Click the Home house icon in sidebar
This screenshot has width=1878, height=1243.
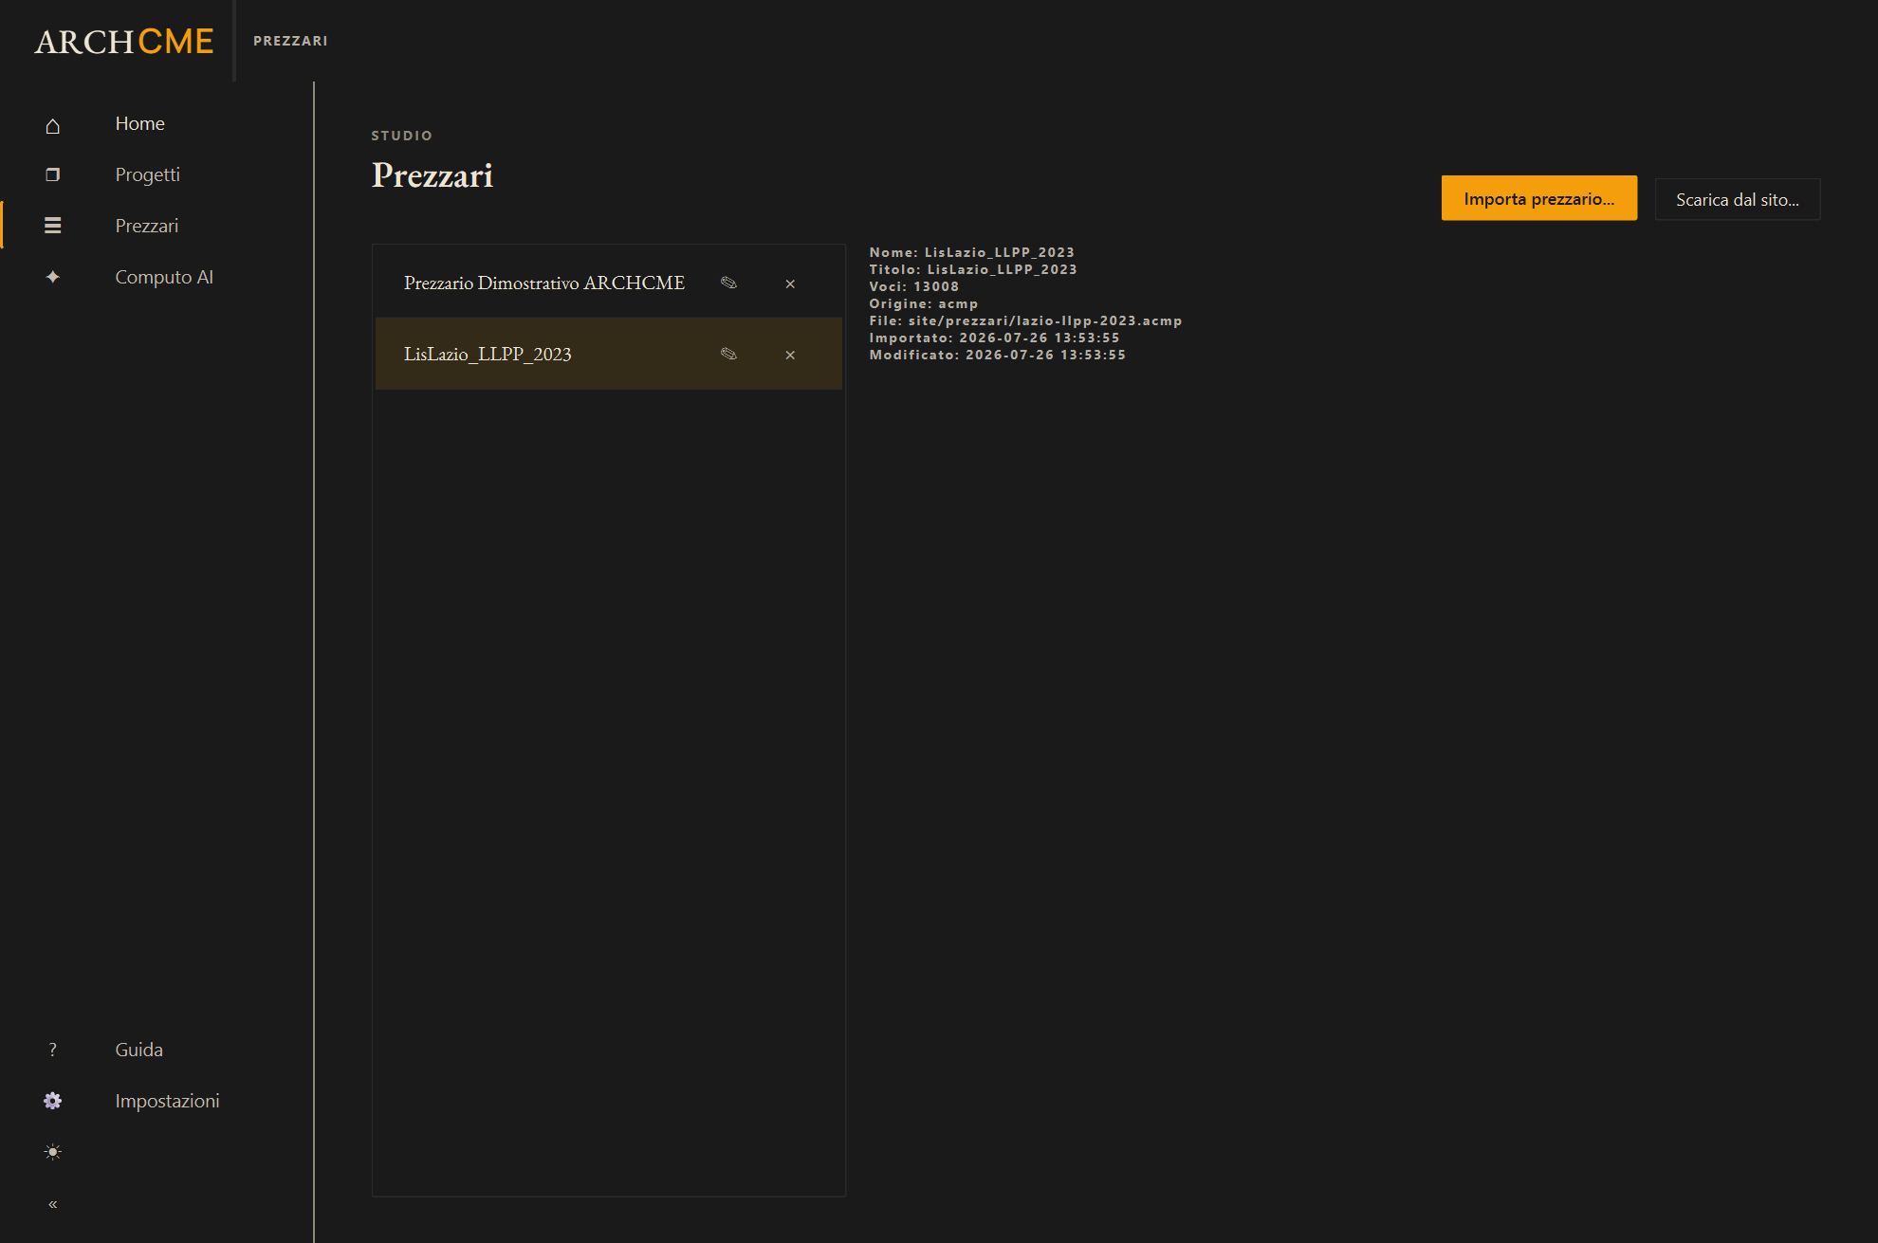click(53, 125)
